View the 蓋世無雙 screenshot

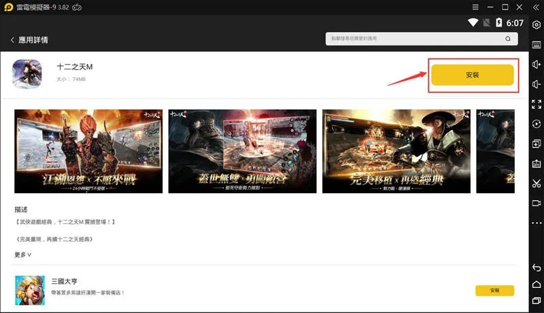tap(242, 151)
